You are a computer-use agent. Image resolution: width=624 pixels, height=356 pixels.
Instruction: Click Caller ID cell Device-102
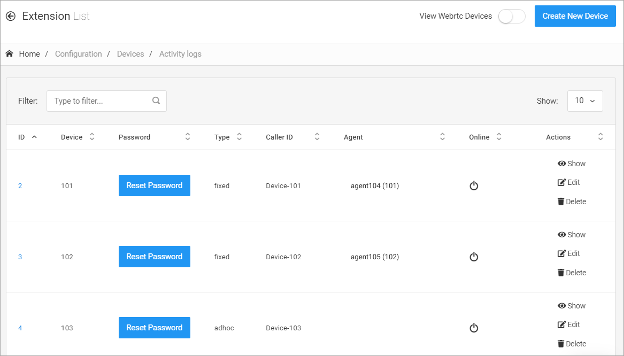point(283,257)
